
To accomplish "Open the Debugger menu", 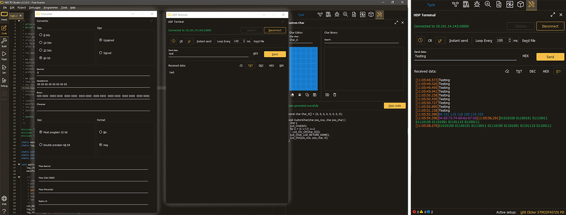I will 34,8.
